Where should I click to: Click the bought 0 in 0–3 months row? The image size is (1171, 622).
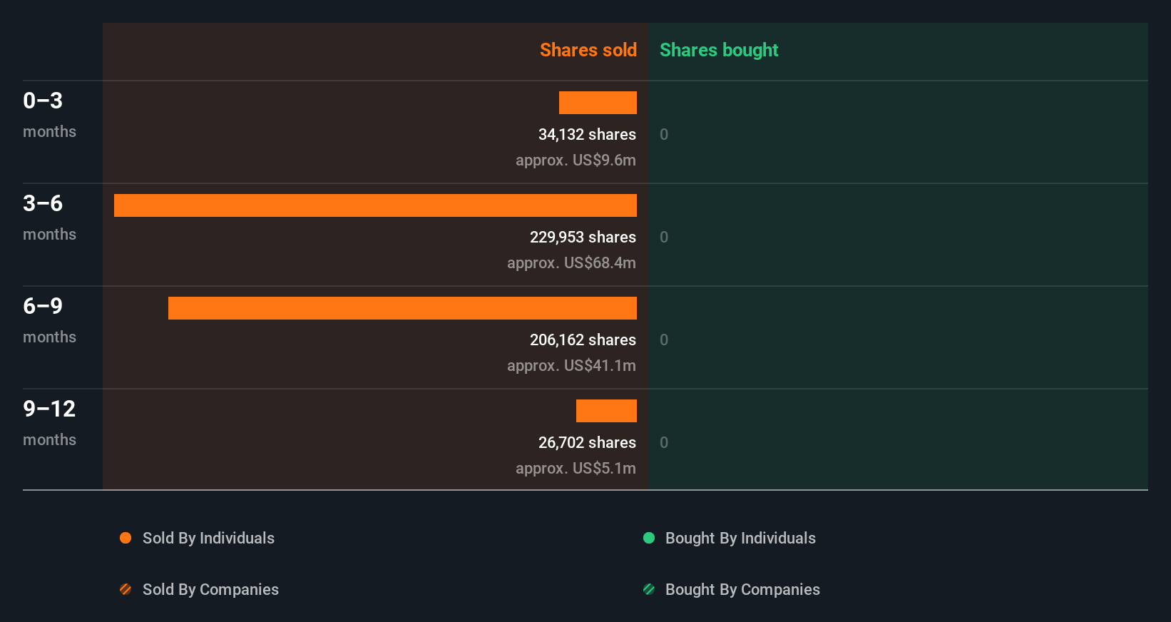coord(664,135)
